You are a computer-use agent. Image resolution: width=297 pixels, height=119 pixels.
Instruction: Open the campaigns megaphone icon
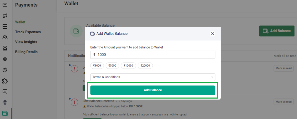(x=5, y=16)
